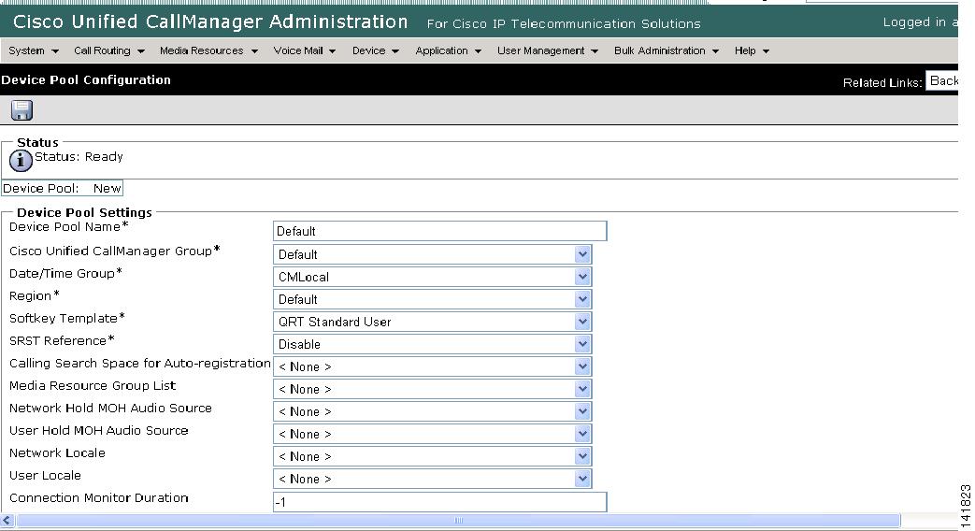This screenshot has width=975, height=531.
Task: Click the 'Softkey Template' field label
Action: tap(67, 319)
